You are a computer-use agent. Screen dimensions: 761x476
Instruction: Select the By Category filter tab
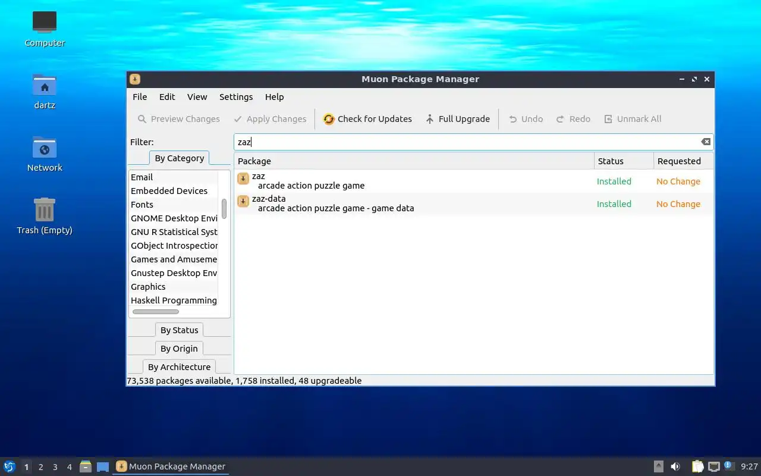pyautogui.click(x=179, y=158)
